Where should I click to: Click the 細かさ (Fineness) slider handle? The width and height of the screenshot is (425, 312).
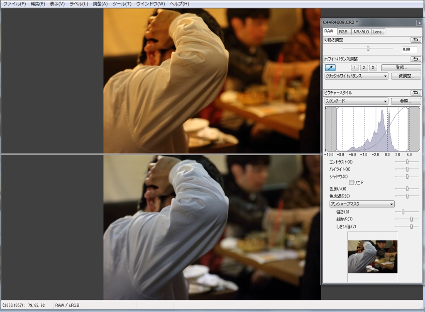point(411,219)
